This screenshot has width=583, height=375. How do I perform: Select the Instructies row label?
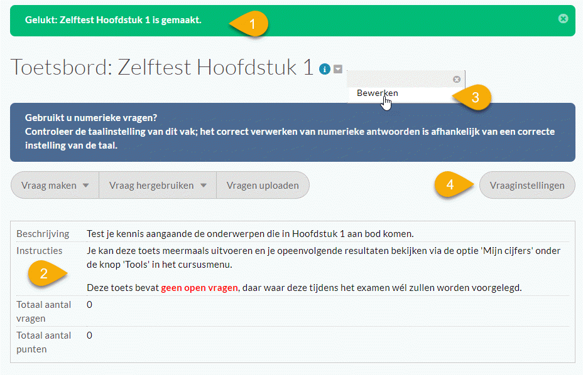(x=40, y=250)
